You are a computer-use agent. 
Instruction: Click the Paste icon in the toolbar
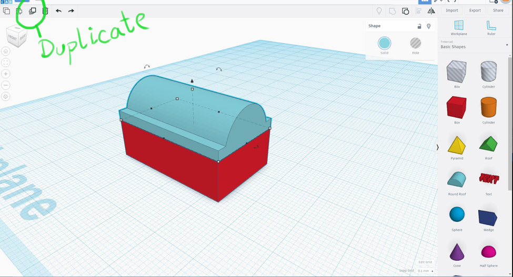pyautogui.click(x=19, y=11)
